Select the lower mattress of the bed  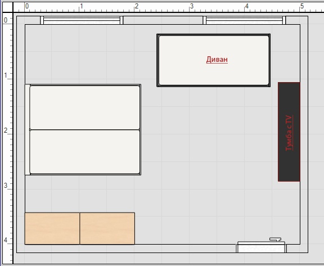[85, 152]
